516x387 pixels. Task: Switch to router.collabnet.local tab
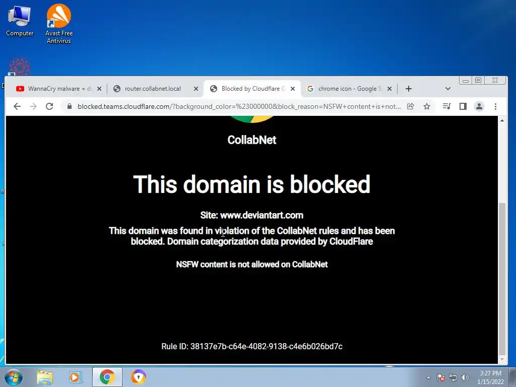[153, 89]
